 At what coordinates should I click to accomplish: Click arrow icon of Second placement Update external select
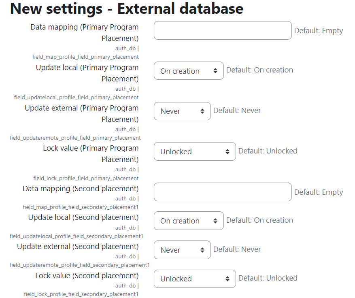pyautogui.click(x=202, y=250)
